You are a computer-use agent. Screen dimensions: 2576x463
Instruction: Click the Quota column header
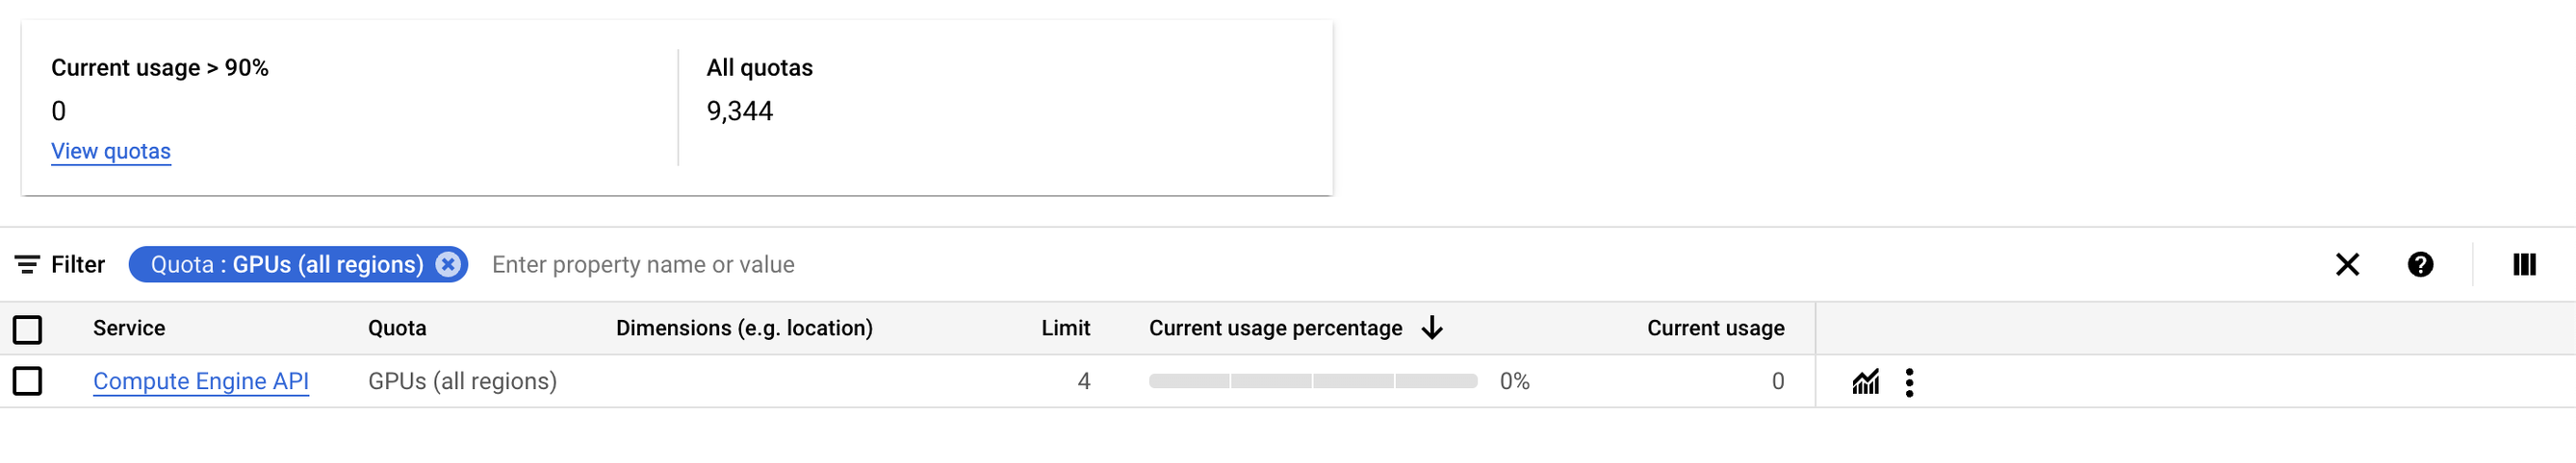(397, 329)
